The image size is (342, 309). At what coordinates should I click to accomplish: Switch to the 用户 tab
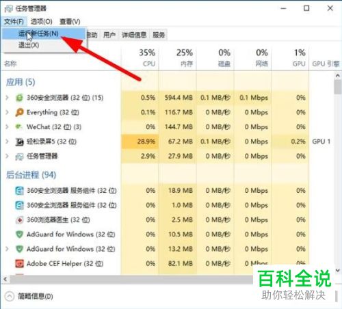pyautogui.click(x=109, y=35)
